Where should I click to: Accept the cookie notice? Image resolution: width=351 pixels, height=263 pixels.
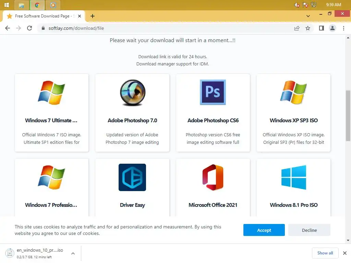[x=264, y=230]
